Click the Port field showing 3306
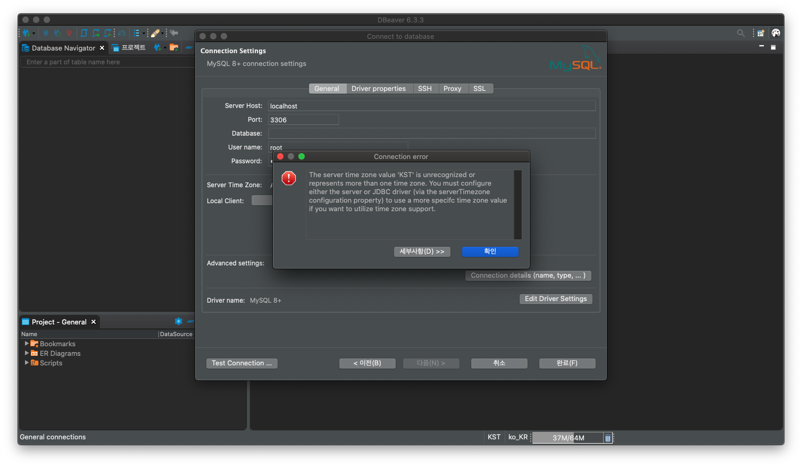The width and height of the screenshot is (802, 467). [x=303, y=120]
